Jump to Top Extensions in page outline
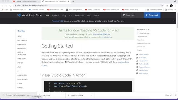178x100 pixels. pos(142,37)
